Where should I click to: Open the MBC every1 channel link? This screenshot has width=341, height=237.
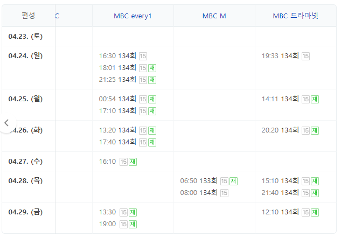pyautogui.click(x=133, y=16)
